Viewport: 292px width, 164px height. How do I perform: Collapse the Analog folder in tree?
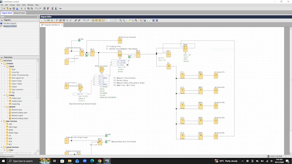coord(4,95)
